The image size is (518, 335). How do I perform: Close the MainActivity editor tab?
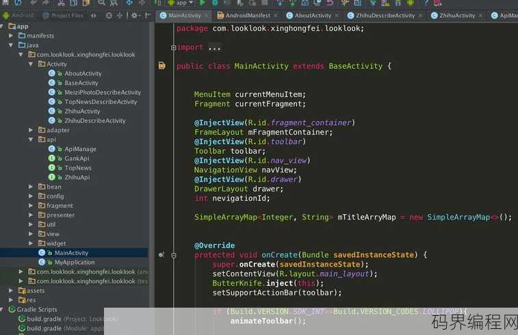(x=206, y=15)
